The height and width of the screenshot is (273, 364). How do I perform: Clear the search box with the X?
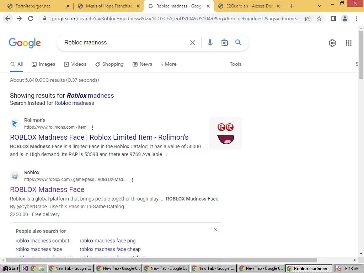click(x=192, y=43)
